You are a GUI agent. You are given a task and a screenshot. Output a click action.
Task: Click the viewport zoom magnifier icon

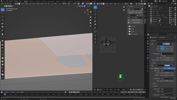90,17
